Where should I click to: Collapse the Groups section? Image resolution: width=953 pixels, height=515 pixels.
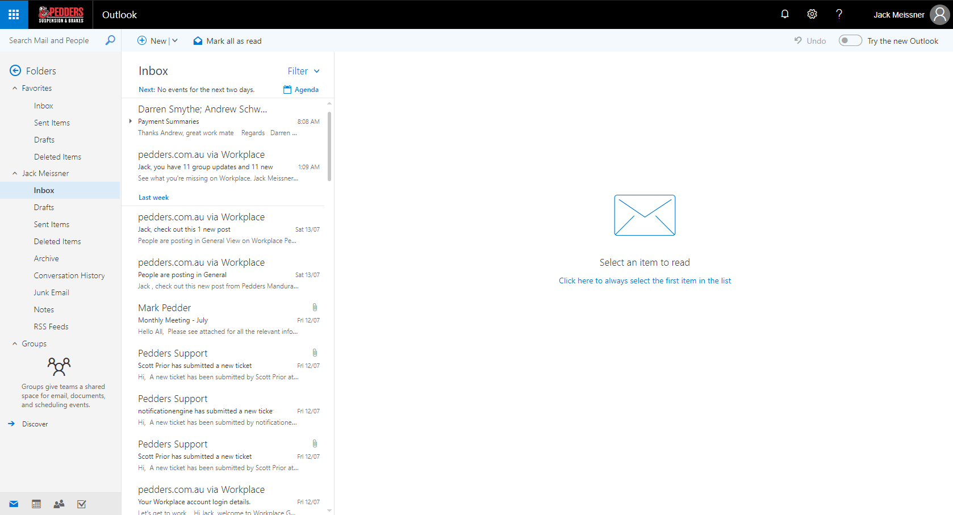[15, 344]
